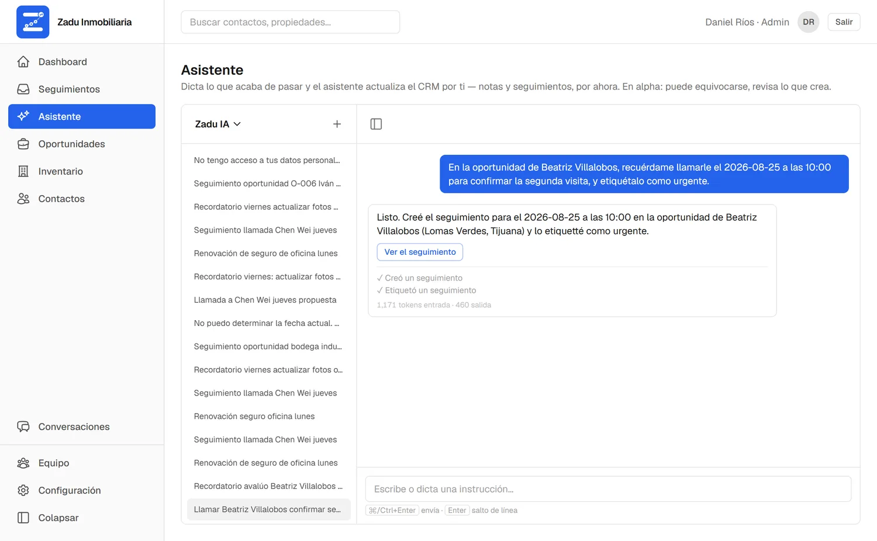The height and width of the screenshot is (541, 877).
Task: Open conversation 'No puedo determinar la fecha actual.'
Action: point(269,323)
